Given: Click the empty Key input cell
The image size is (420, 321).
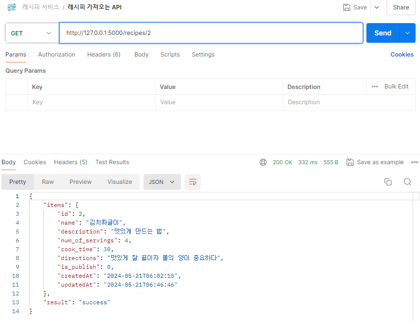Looking at the screenshot, I should click(x=91, y=102).
